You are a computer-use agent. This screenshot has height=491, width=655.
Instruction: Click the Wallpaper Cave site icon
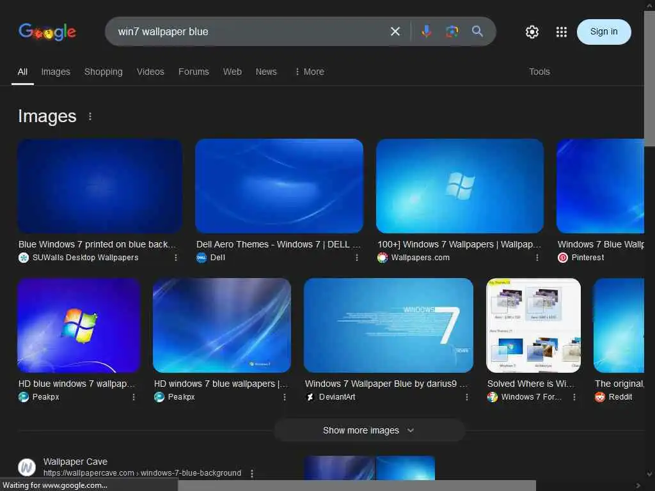[27, 467]
